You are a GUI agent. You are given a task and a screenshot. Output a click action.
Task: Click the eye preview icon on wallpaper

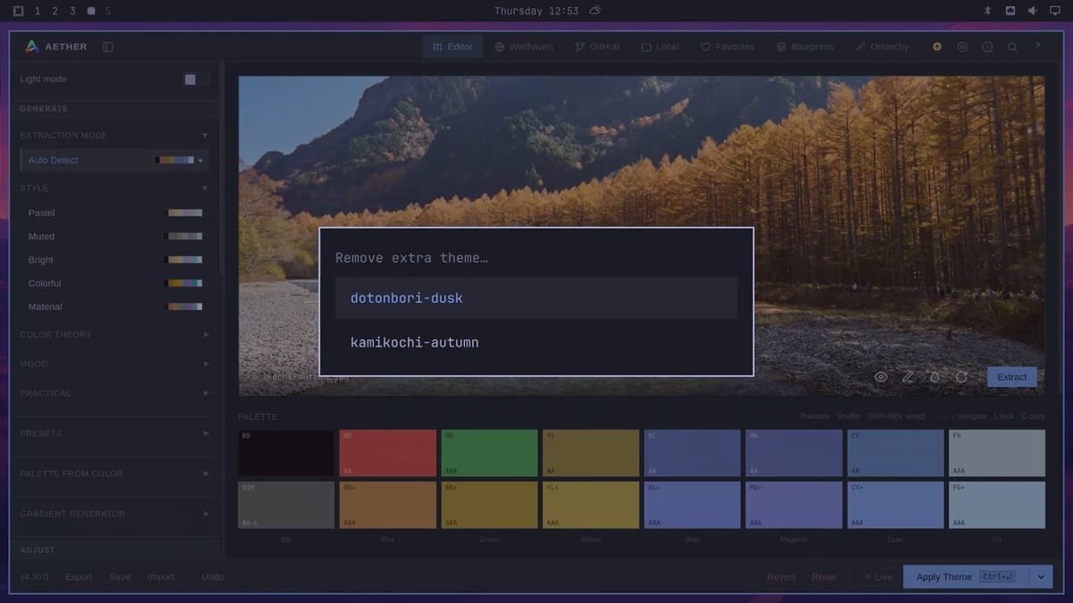point(881,377)
